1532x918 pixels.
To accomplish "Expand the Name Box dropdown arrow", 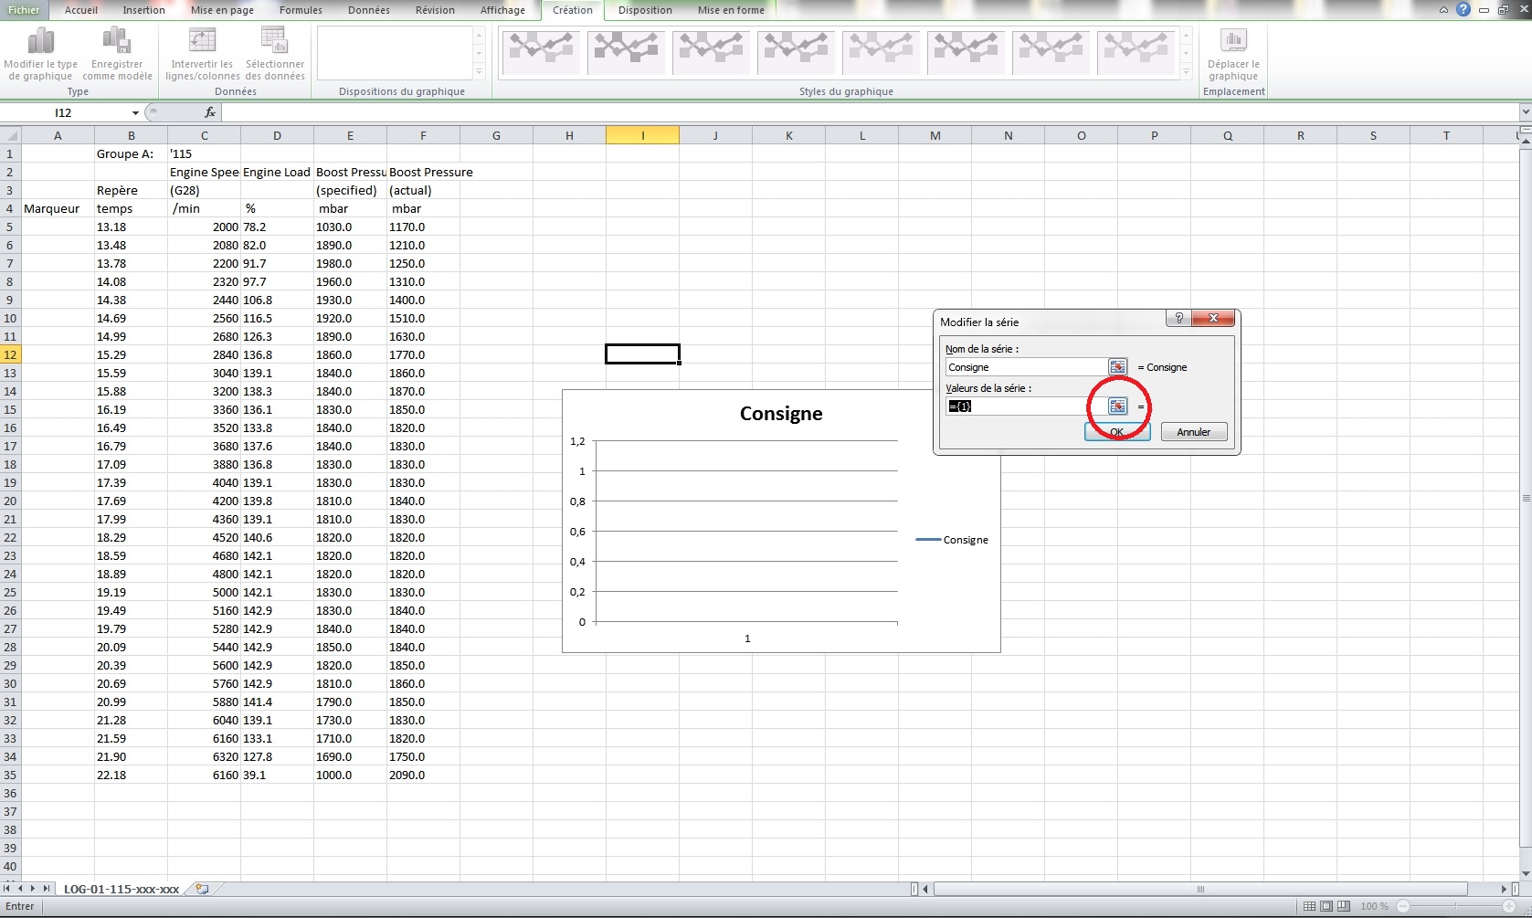I will tap(135, 113).
